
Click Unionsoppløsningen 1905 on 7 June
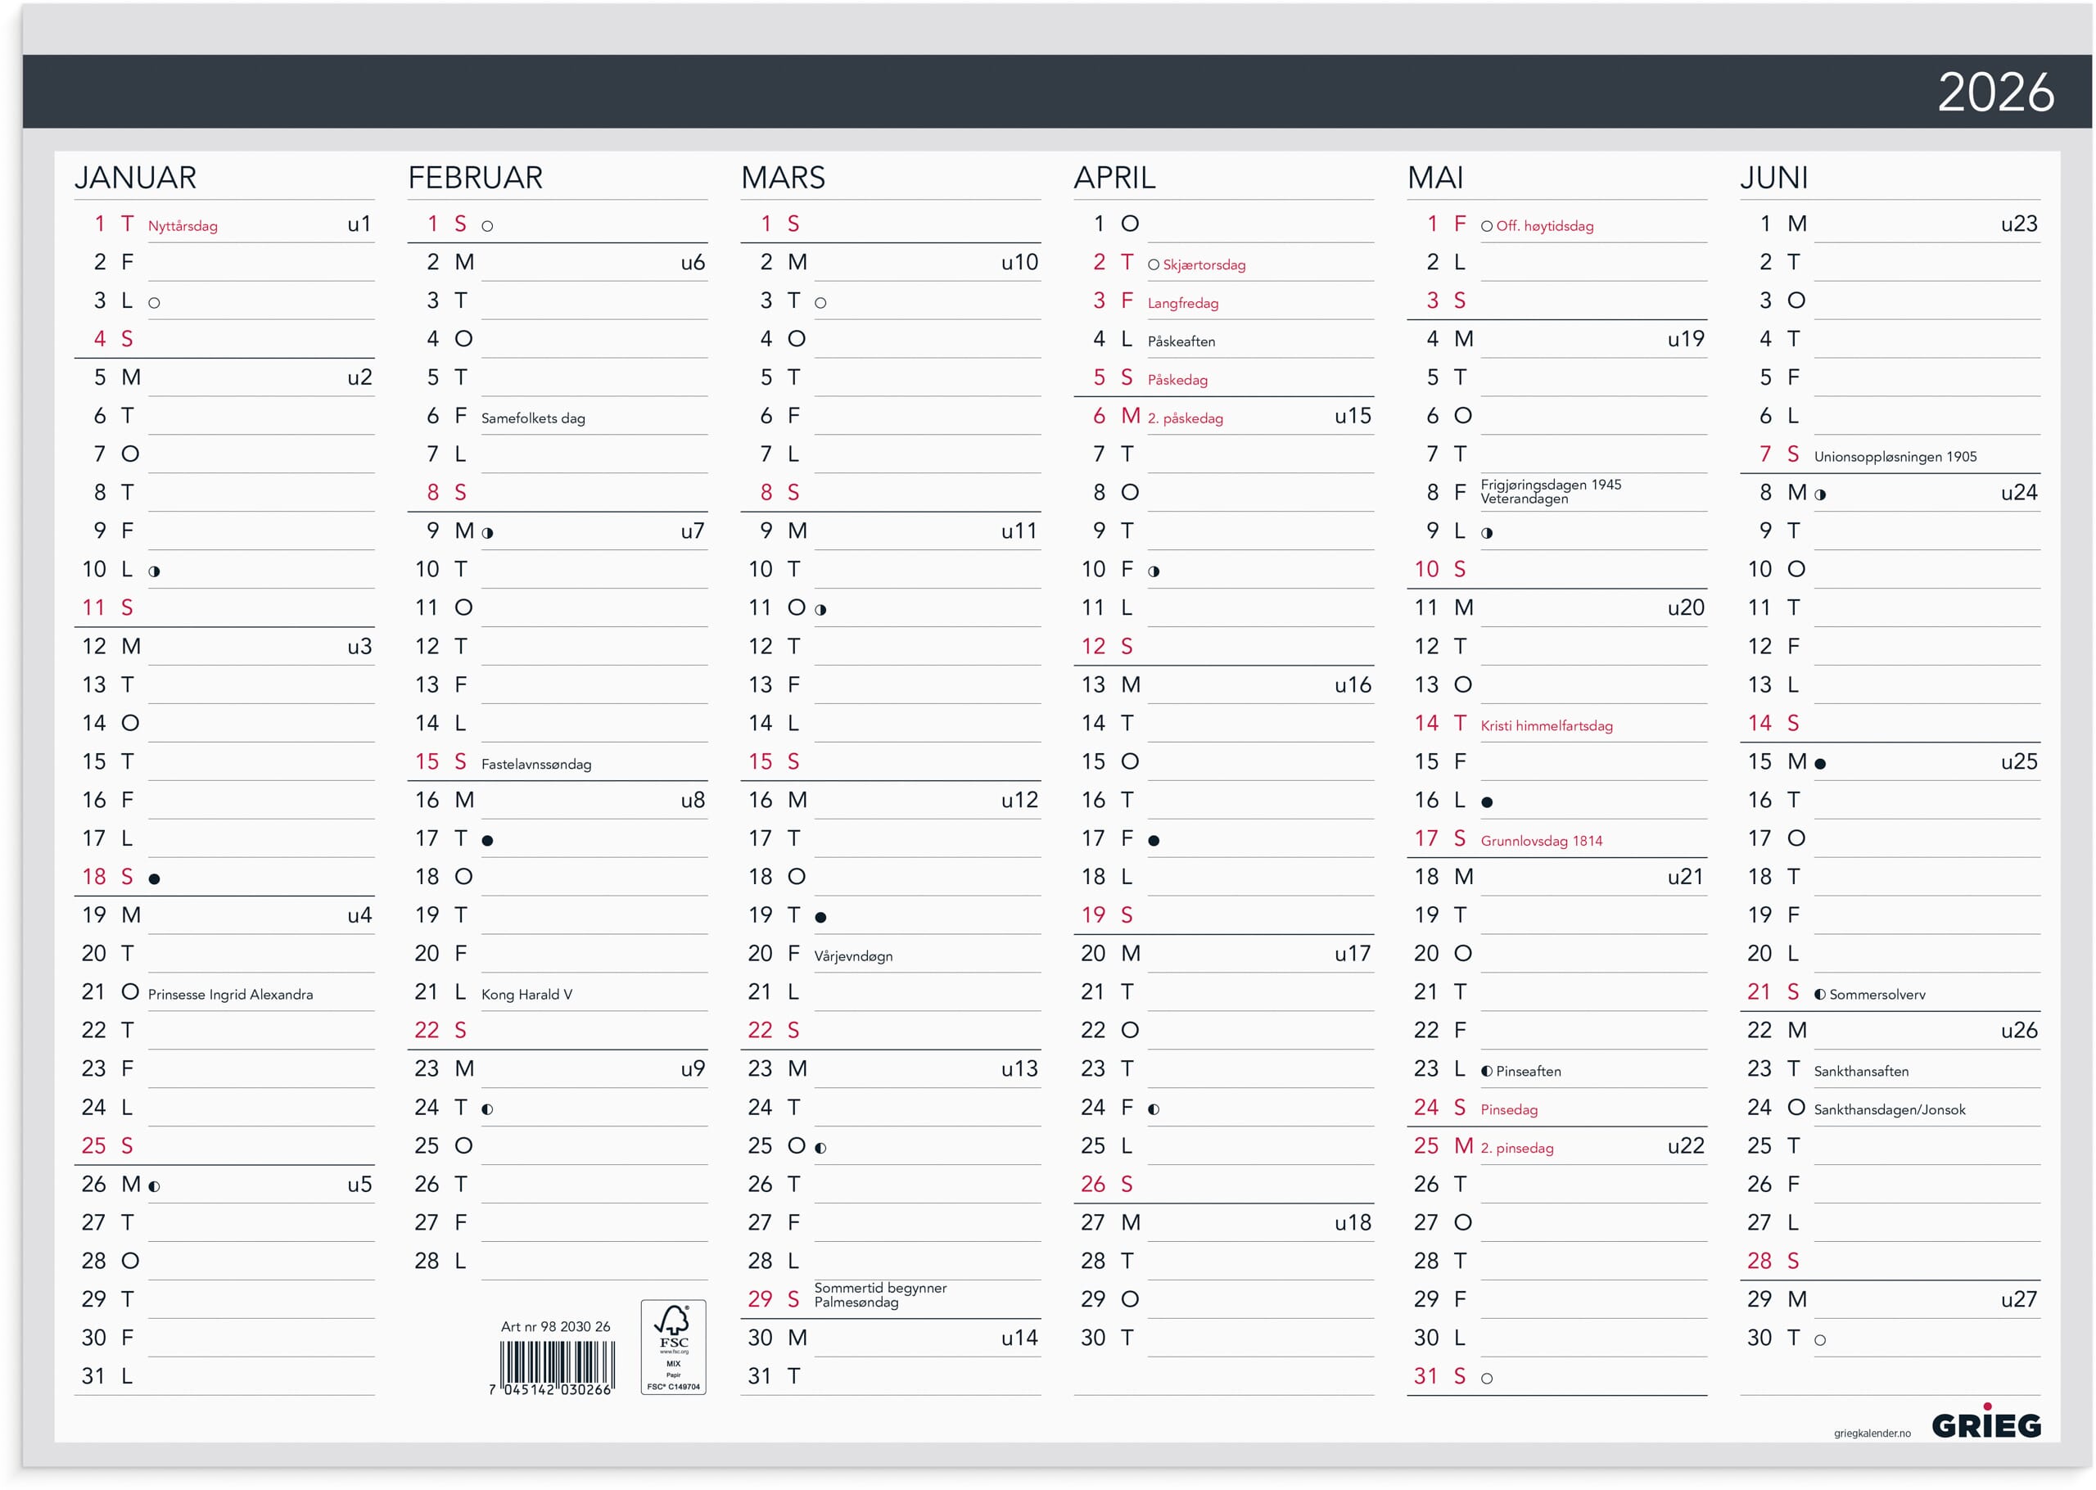[1895, 457]
